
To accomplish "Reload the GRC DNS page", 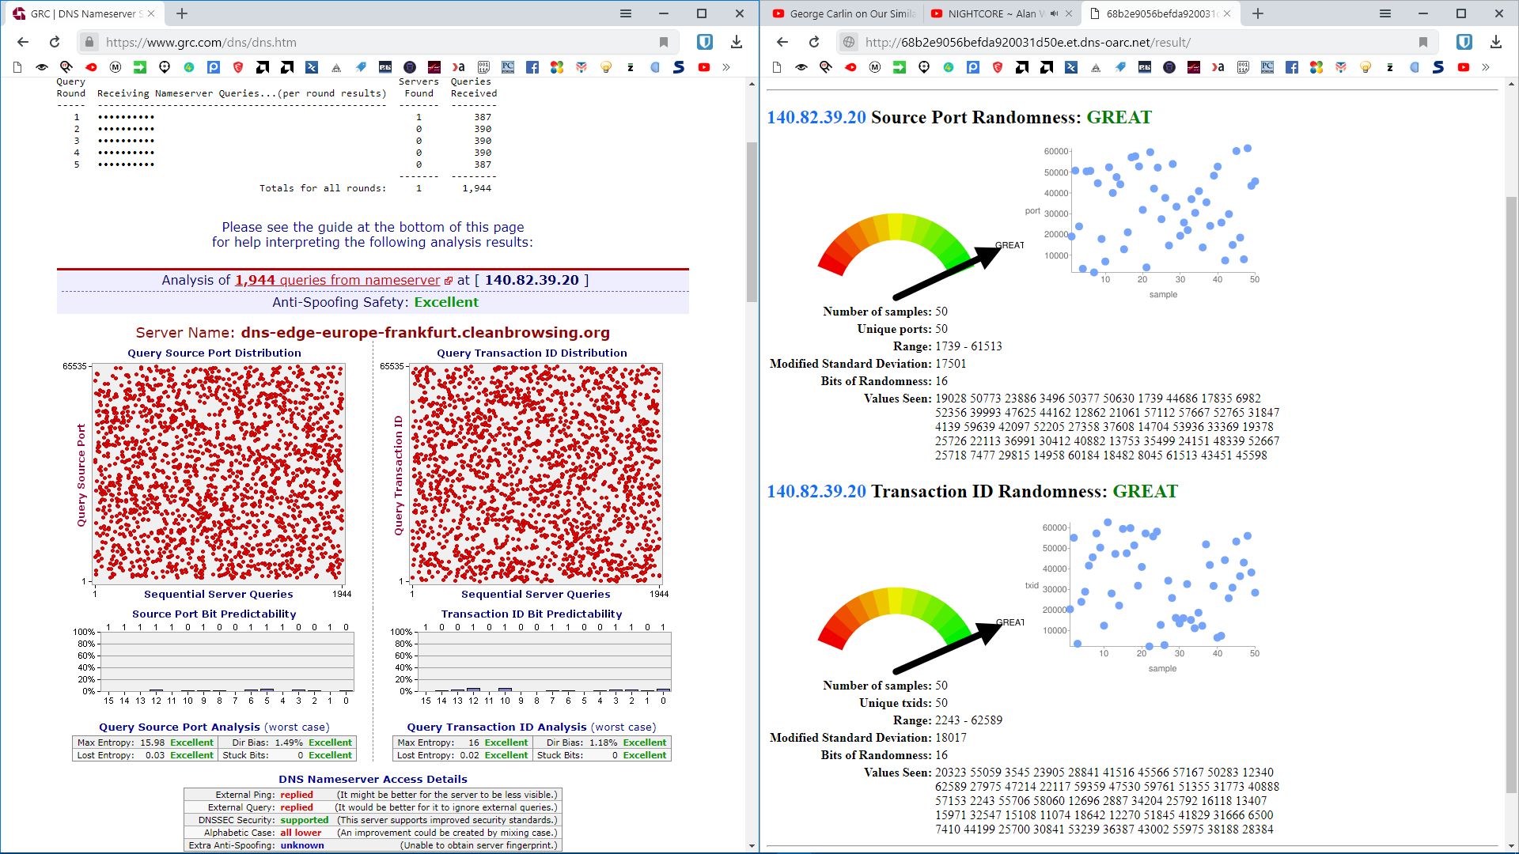I will (x=55, y=42).
